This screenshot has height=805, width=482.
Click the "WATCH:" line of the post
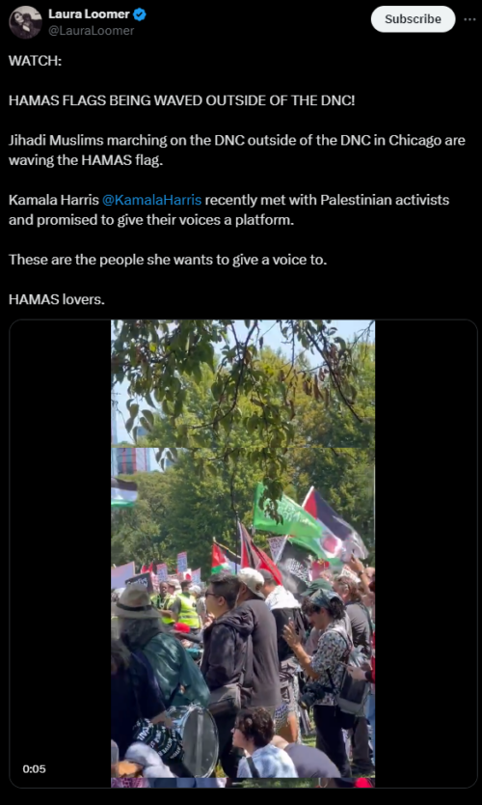tap(35, 61)
